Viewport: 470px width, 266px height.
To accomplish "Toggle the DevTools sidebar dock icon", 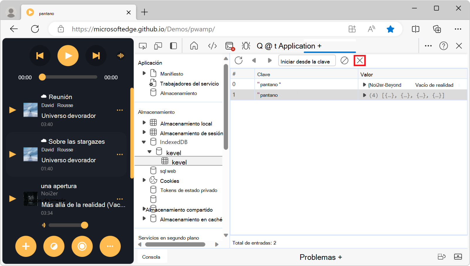I will pyautogui.click(x=173, y=46).
